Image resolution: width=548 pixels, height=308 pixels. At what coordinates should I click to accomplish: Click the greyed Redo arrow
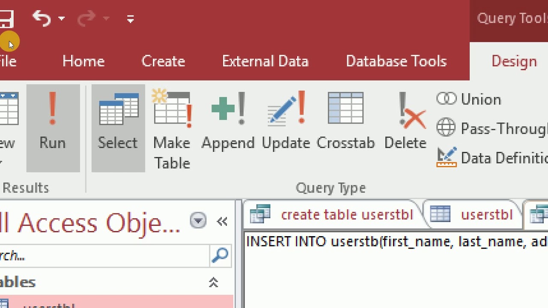(87, 18)
